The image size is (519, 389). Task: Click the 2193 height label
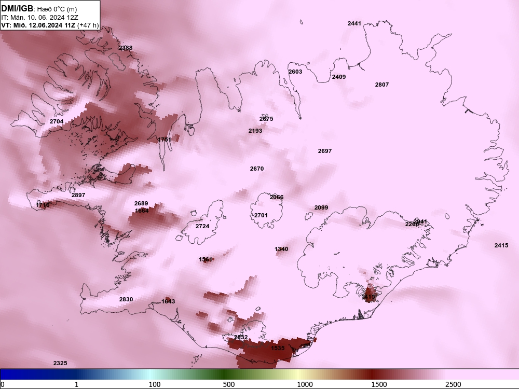click(x=255, y=131)
